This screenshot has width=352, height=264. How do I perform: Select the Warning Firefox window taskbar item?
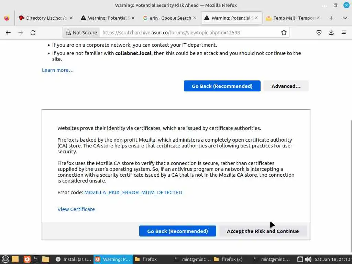[x=113, y=259]
